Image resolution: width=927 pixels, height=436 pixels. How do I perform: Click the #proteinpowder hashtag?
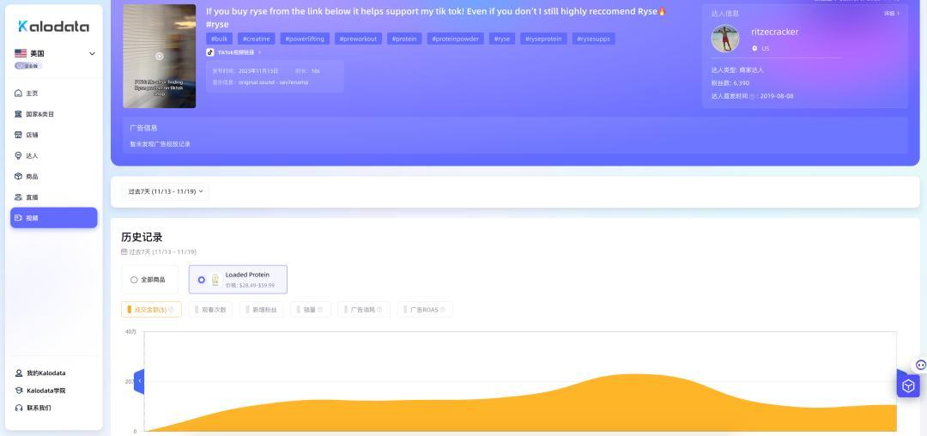pyautogui.click(x=455, y=39)
